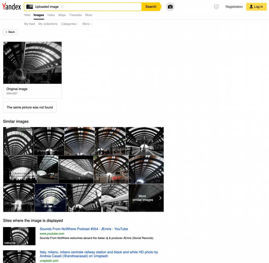Viewport: 269px width, 263px height.
Task: Open the Sounds From NoWhere Podcast YouTube link
Action: [84, 229]
